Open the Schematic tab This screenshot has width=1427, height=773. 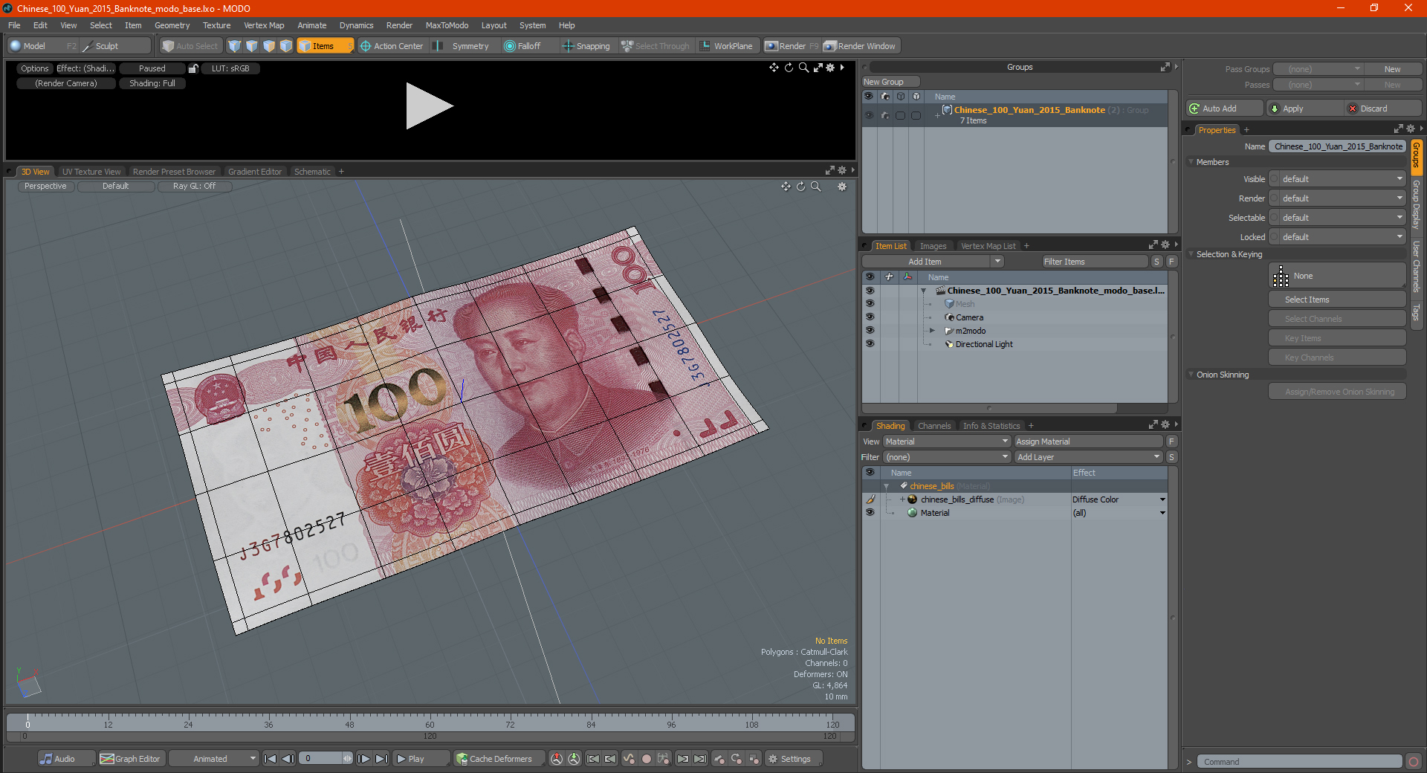(x=312, y=172)
